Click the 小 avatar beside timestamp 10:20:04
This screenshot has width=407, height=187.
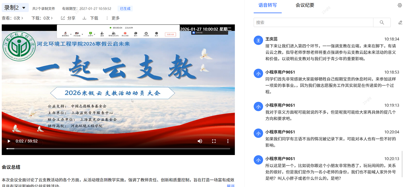[258, 134]
